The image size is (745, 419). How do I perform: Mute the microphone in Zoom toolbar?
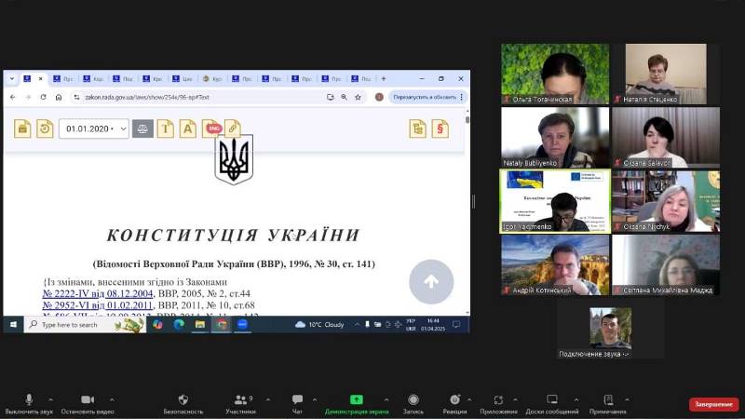pos(29,404)
